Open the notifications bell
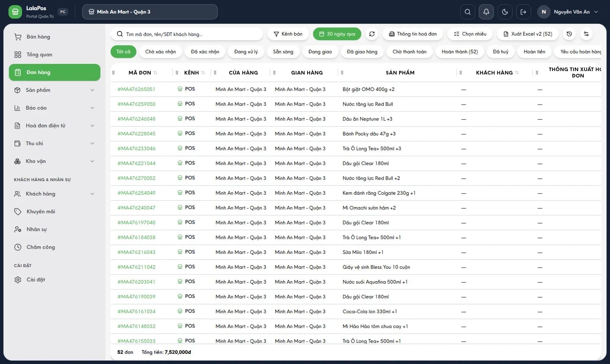This screenshot has height=364, width=610. point(486,12)
